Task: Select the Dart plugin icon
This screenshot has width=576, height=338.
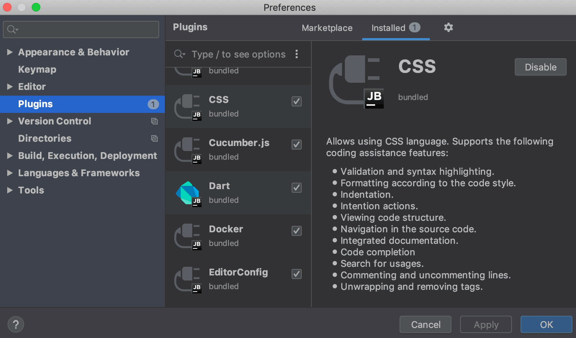Action: 188,193
